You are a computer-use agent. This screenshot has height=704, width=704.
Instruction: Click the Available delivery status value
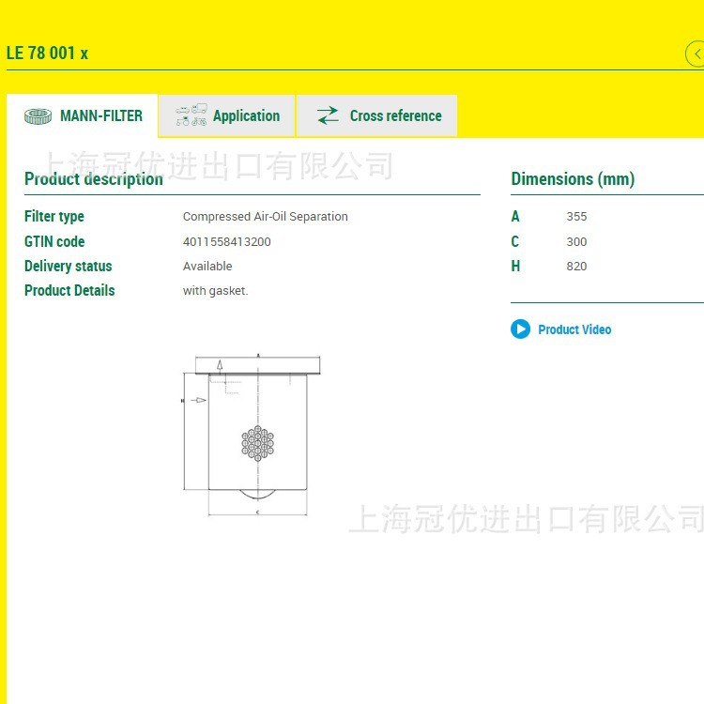[207, 267]
